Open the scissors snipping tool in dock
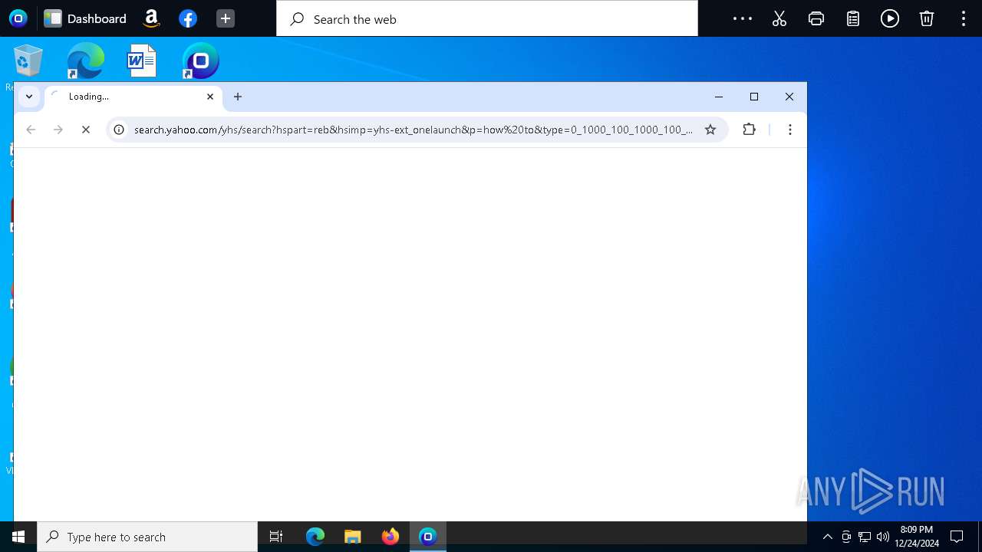982x552 pixels. pos(779,18)
